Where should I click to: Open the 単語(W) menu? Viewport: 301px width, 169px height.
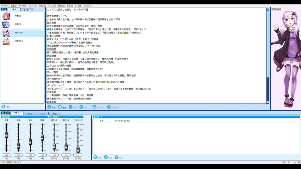pos(61,6)
